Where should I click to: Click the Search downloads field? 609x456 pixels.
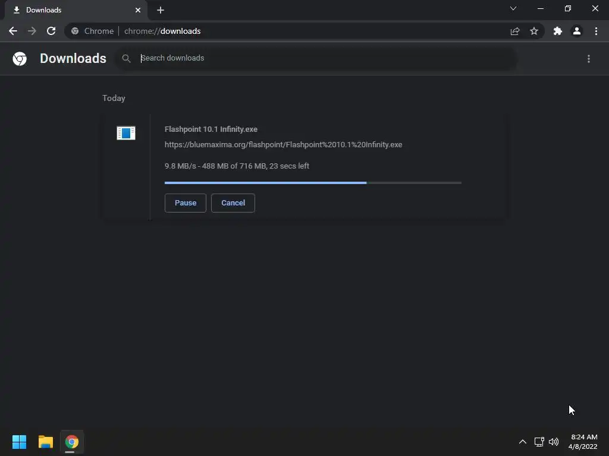(322, 58)
